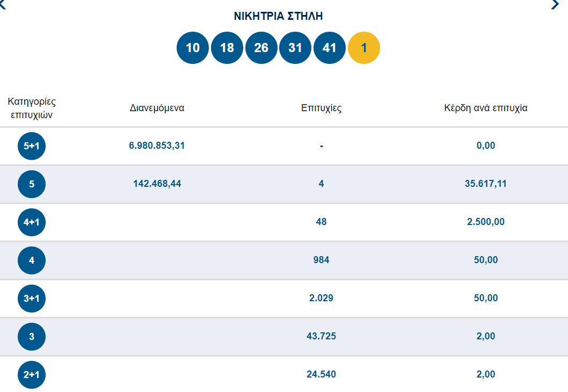Click winning number ball 18
This screenshot has width=568, height=392.
point(227,48)
